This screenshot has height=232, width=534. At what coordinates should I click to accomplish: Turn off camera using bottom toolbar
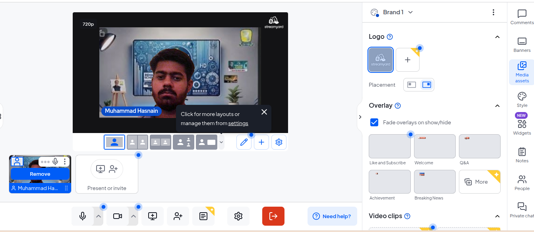click(118, 216)
